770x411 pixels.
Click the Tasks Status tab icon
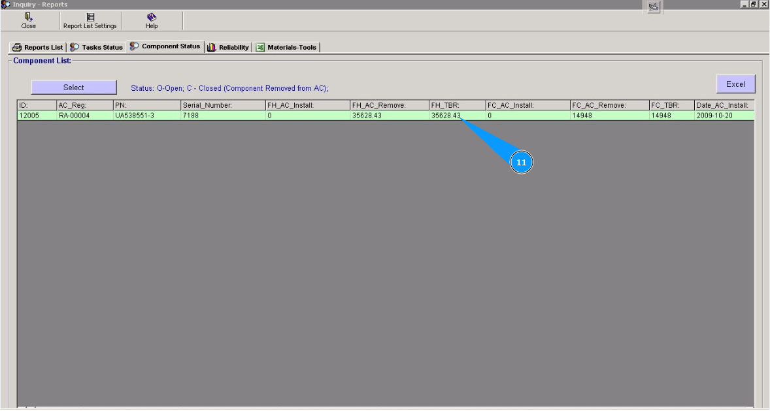75,47
